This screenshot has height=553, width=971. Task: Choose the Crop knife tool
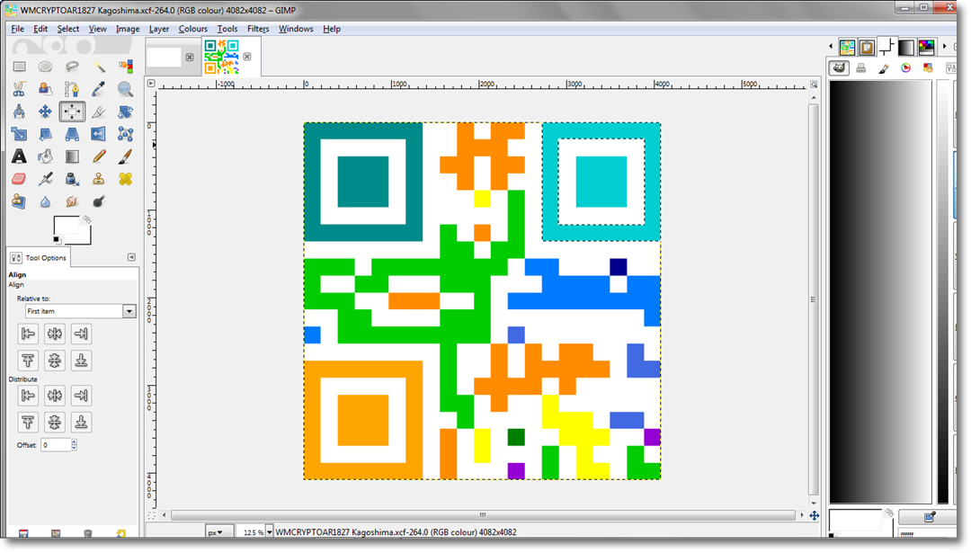tap(99, 111)
